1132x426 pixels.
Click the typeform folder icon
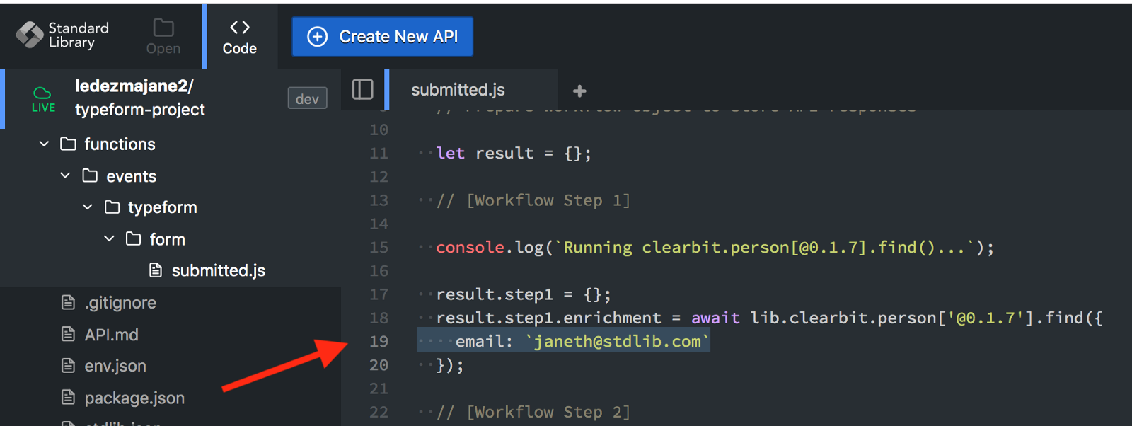112,207
